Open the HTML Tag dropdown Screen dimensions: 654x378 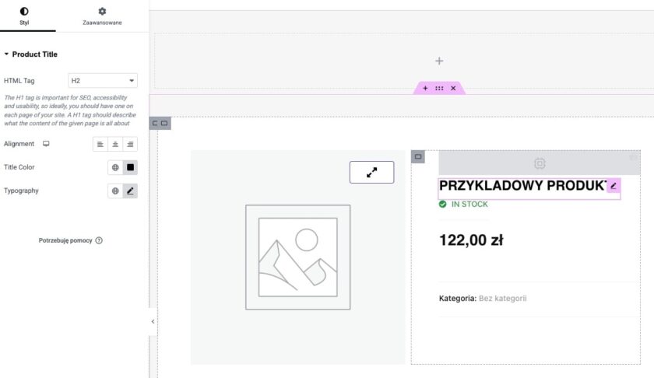tap(103, 80)
